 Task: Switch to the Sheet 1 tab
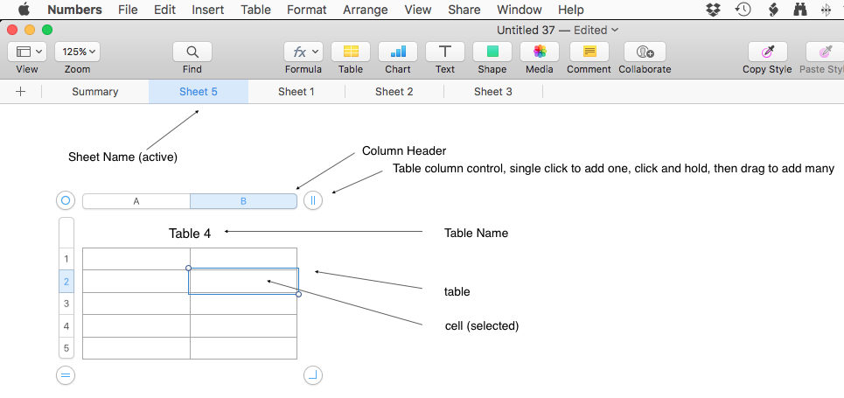click(296, 92)
